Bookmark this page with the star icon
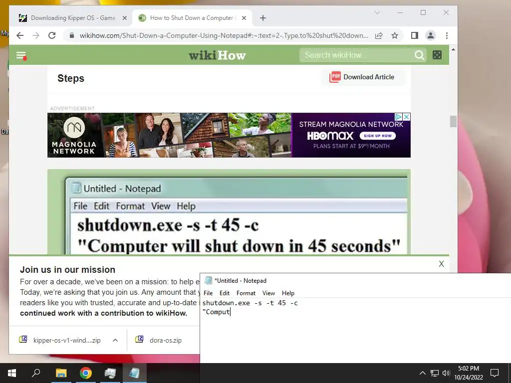511x383 pixels. (x=395, y=35)
